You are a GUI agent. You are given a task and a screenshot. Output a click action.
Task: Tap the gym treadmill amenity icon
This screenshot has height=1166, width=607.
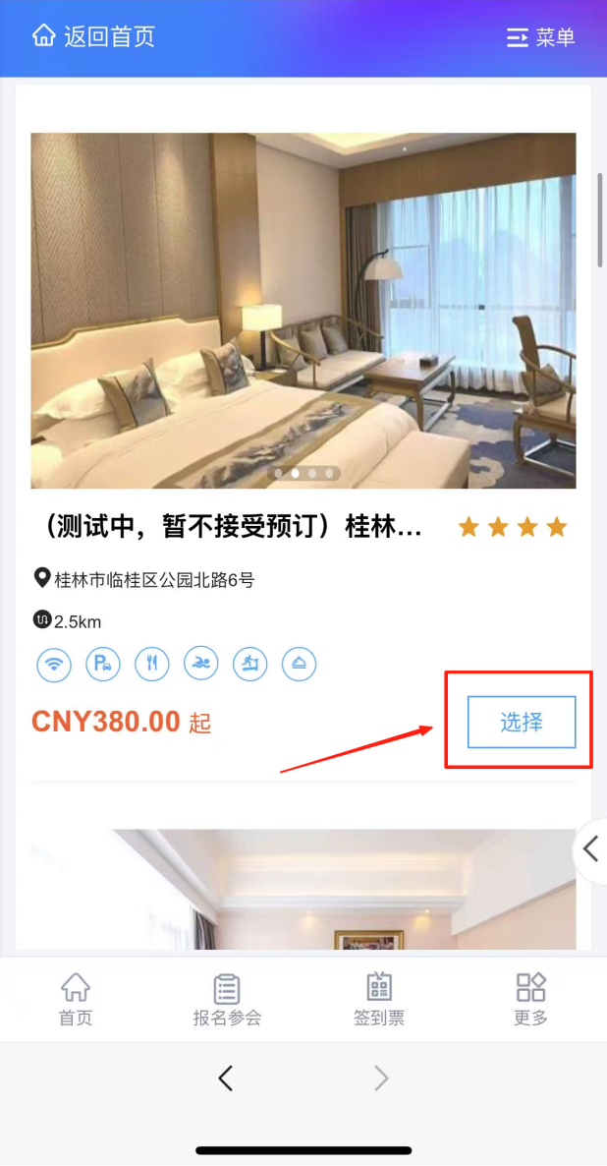(250, 664)
